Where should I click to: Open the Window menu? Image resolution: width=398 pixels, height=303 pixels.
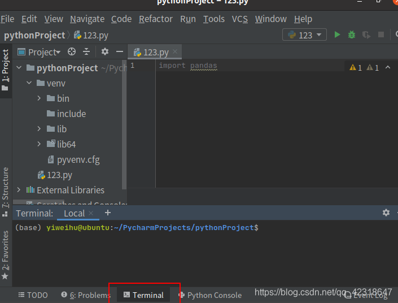point(271,19)
